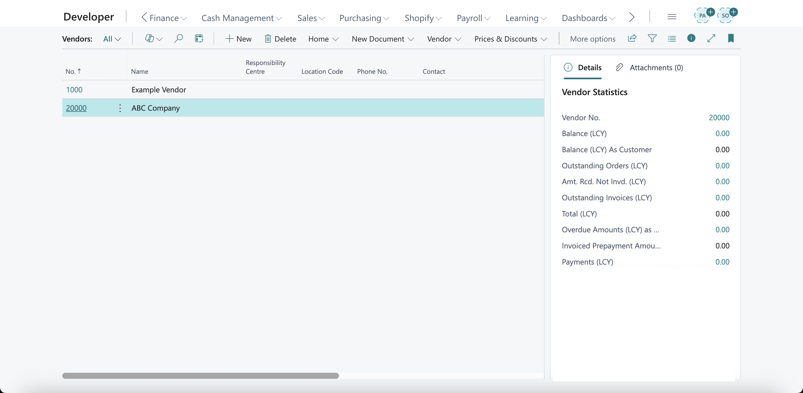Click the search magnifier icon
Viewport: 803px width, 393px height.
178,39
